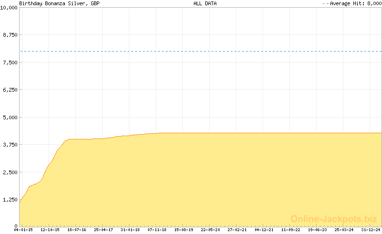Select the 19-06-23 date tick

tap(317, 230)
